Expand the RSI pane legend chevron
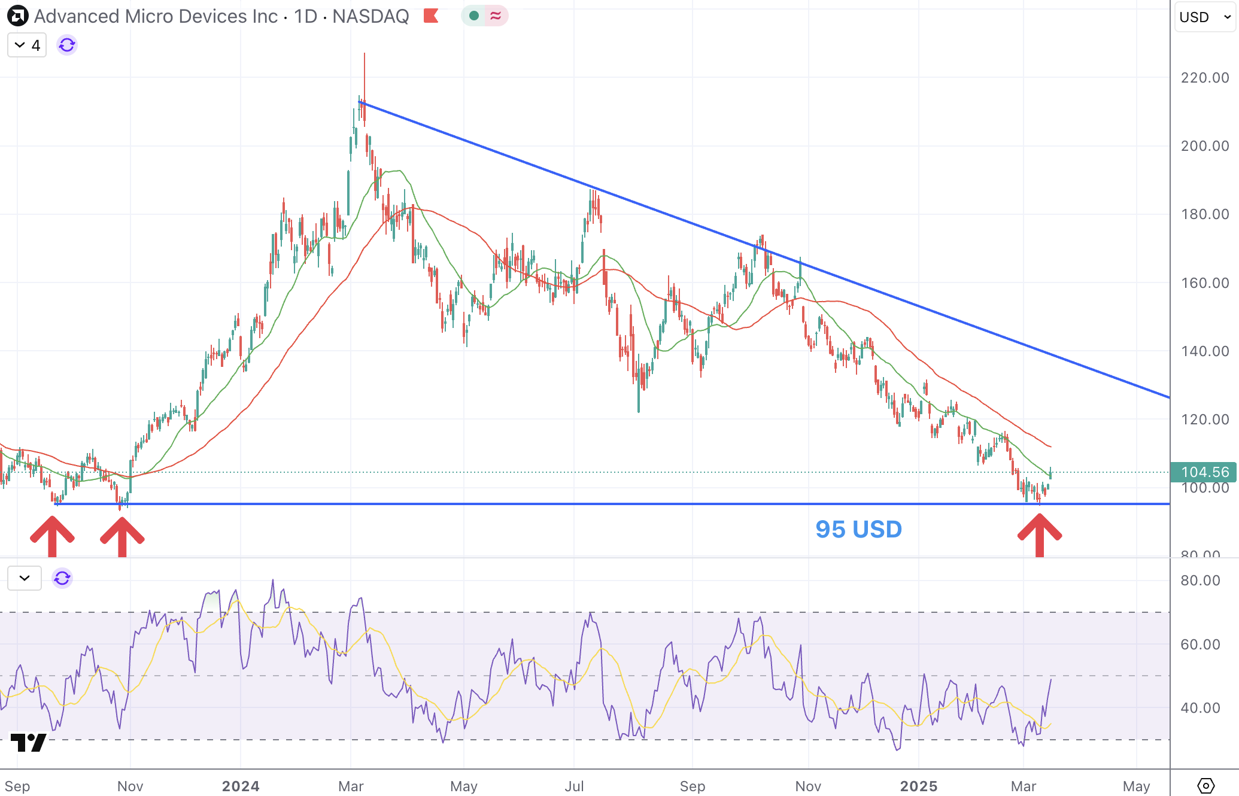Viewport: 1239px width, 796px height. coord(25,578)
